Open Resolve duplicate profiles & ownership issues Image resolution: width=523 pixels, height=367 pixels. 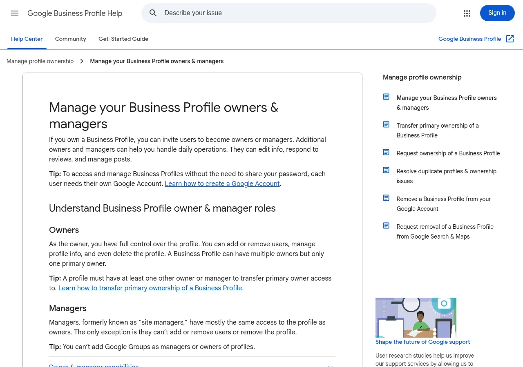coord(447,176)
